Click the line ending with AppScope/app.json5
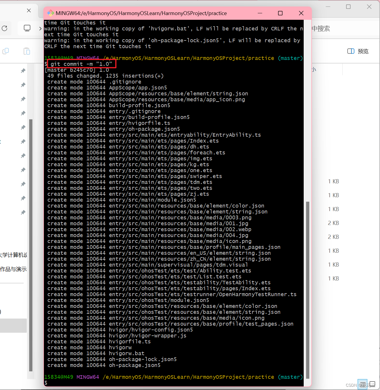380x390 pixels. coord(107,88)
